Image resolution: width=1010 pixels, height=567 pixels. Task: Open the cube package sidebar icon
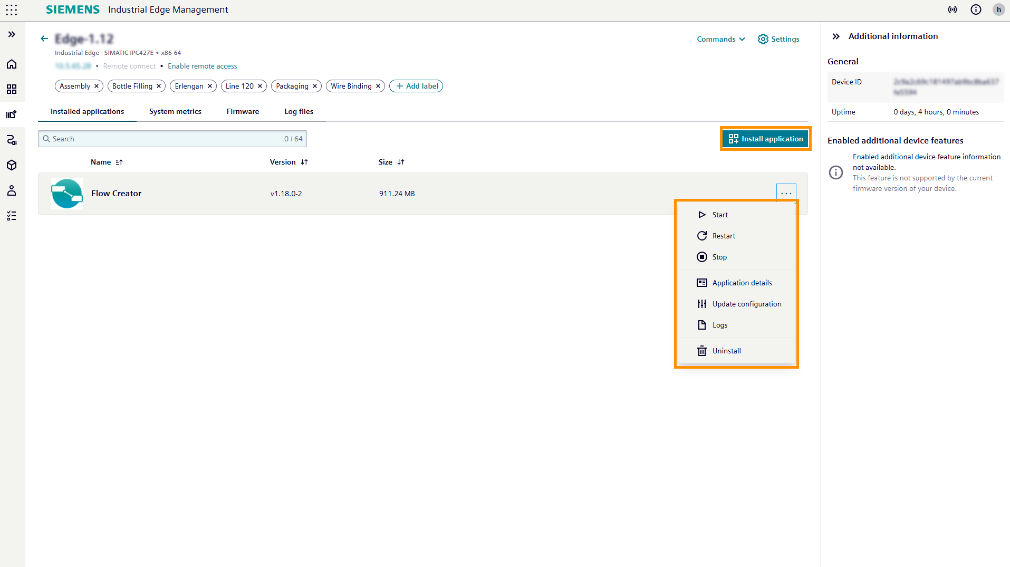12,165
